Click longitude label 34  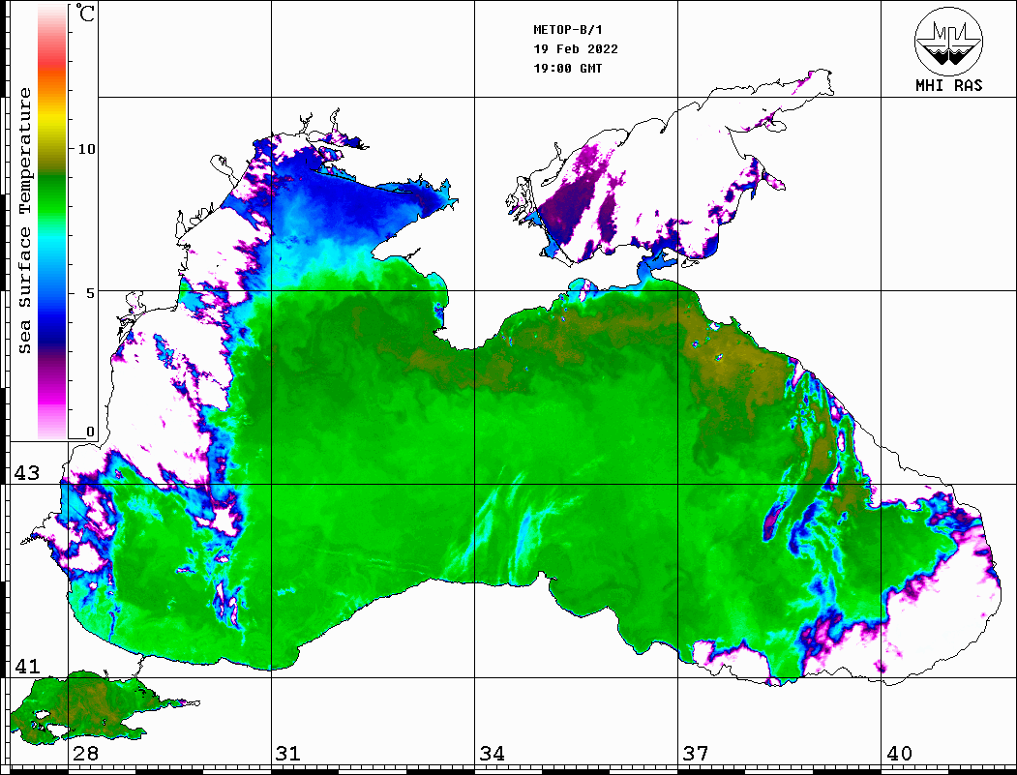493,754
